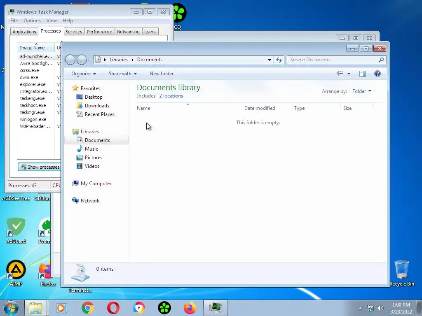Viewport: 422px width, 316px height.
Task: Click the Forward navigation arrow in Explorer
Action: tap(82, 60)
